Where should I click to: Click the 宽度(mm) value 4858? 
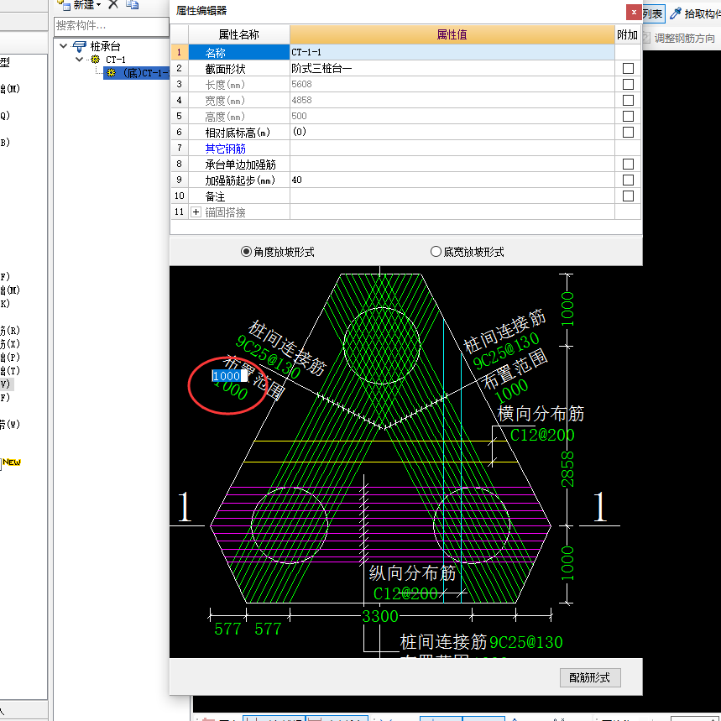coord(452,100)
